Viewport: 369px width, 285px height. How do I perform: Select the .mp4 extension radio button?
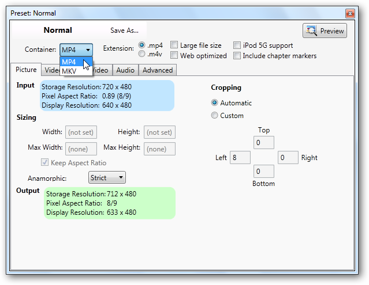point(141,45)
